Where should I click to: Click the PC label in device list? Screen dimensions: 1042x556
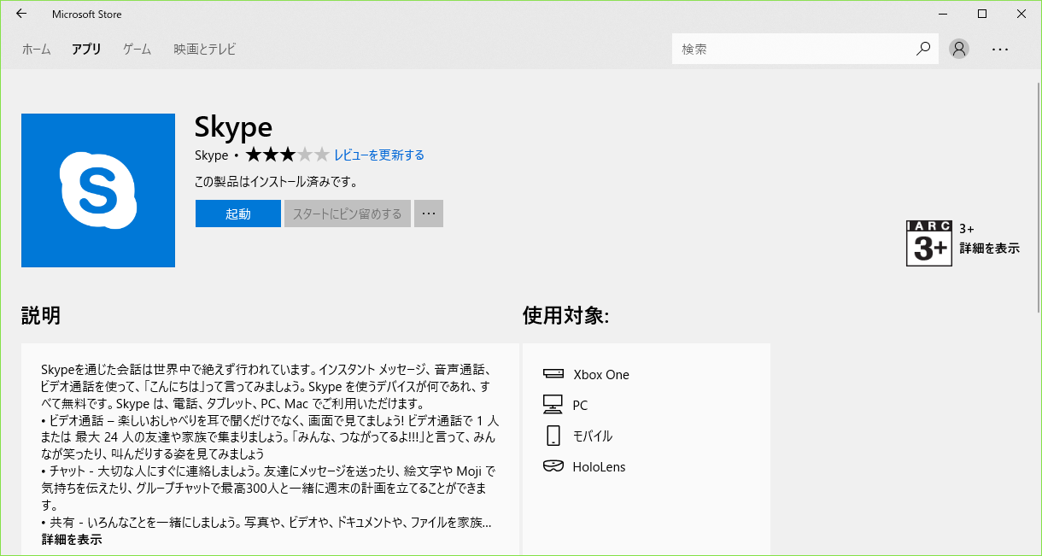click(x=581, y=405)
